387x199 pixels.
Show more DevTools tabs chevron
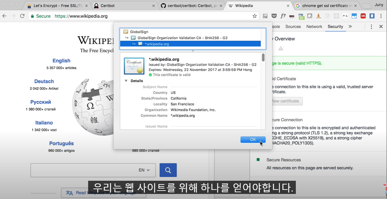coord(350,26)
